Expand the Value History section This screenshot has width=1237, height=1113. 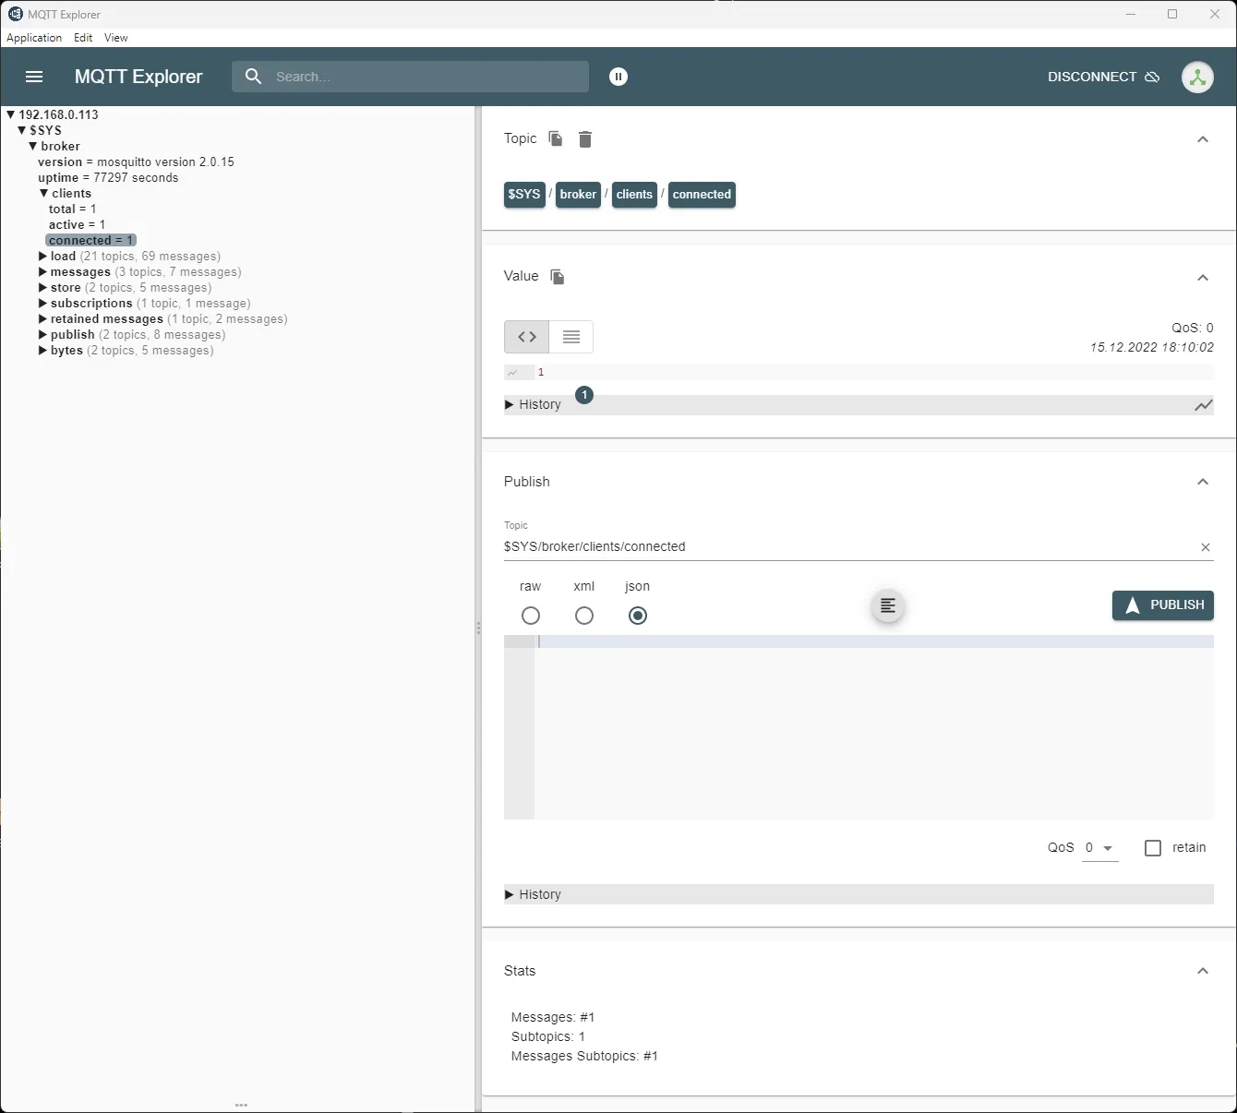534,404
